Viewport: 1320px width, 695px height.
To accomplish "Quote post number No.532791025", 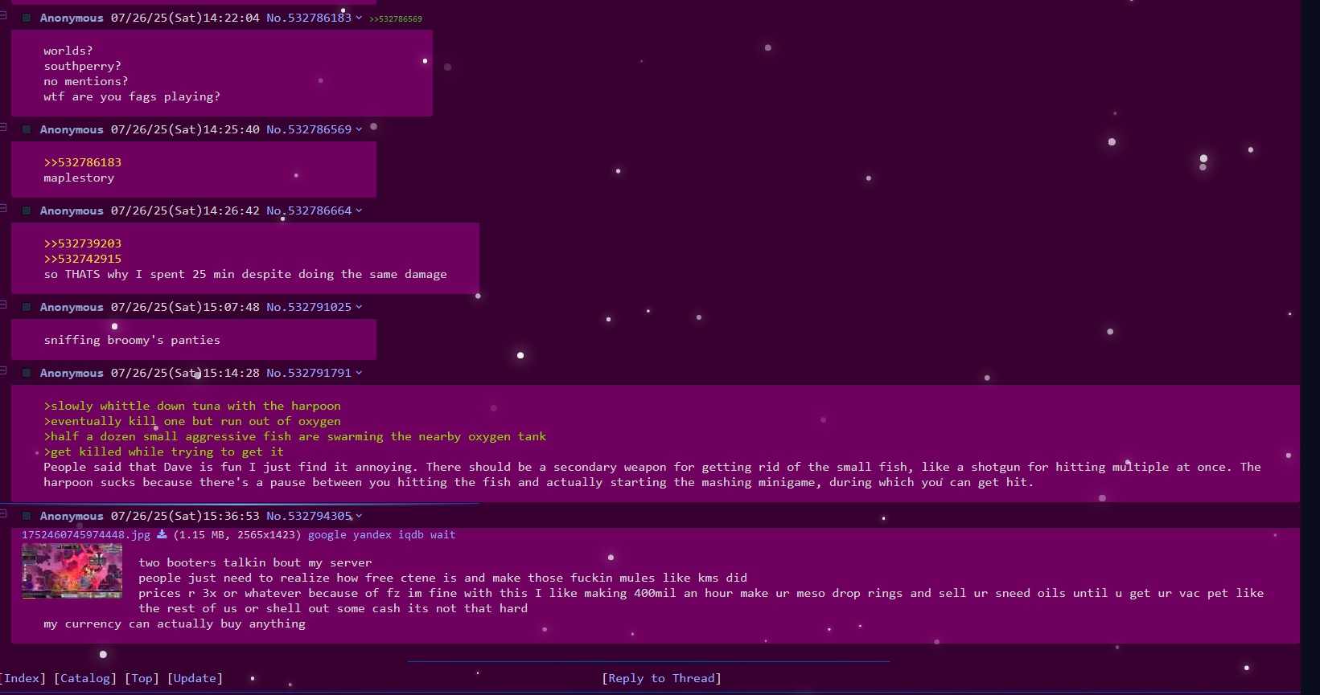I will [x=309, y=307].
